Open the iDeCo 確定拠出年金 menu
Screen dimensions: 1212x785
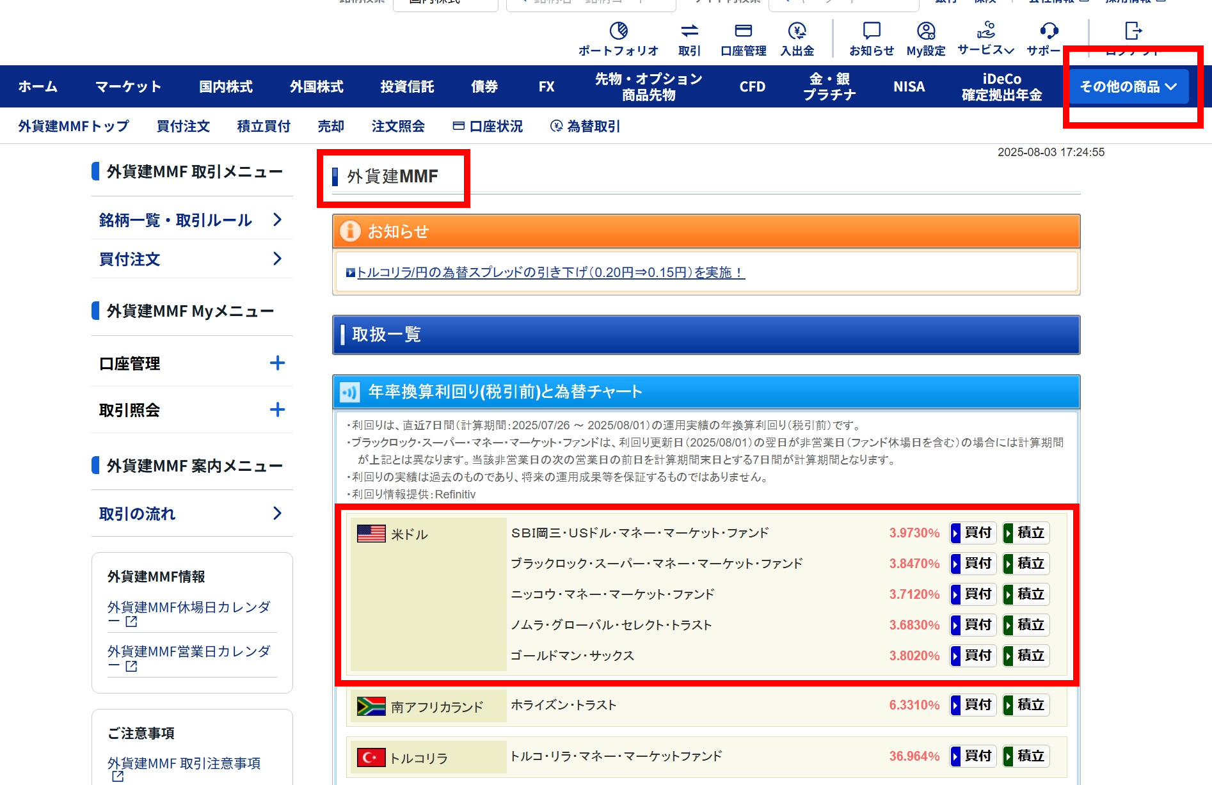[1002, 86]
